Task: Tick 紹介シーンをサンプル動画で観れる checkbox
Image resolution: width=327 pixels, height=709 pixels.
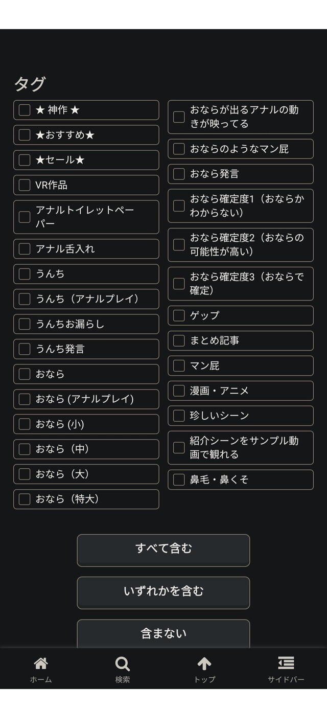Action: (x=179, y=448)
